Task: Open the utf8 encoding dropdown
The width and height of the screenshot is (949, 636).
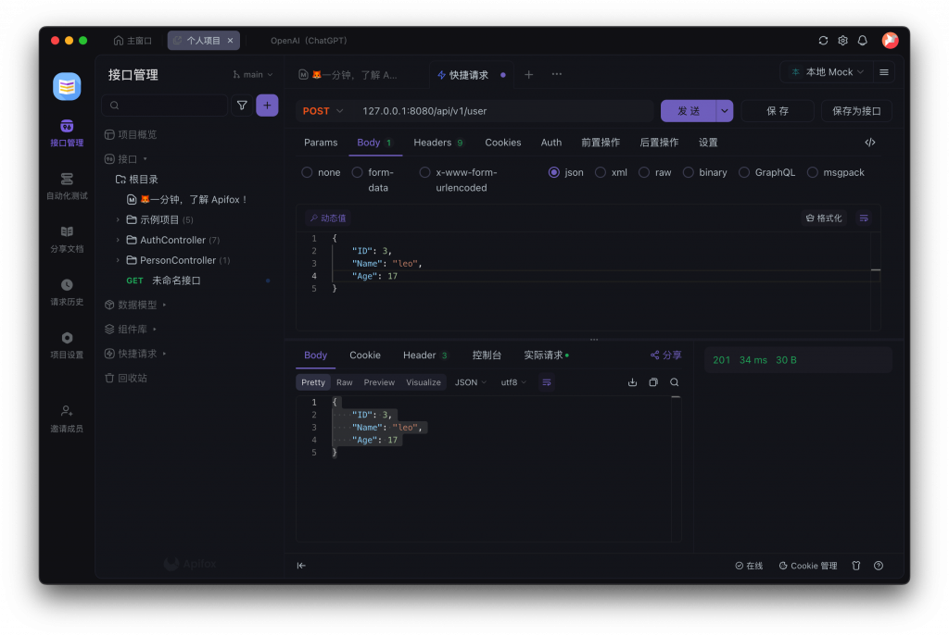Action: click(x=513, y=382)
